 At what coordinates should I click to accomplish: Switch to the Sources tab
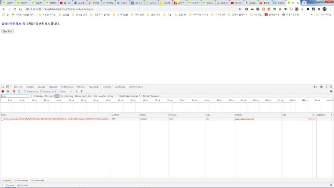(41, 87)
